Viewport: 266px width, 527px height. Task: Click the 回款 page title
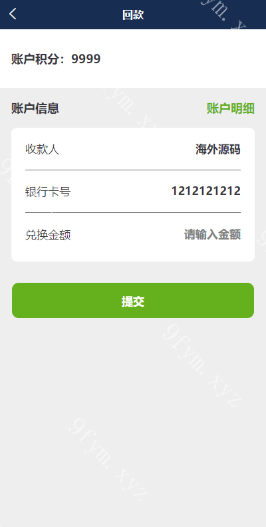(133, 15)
